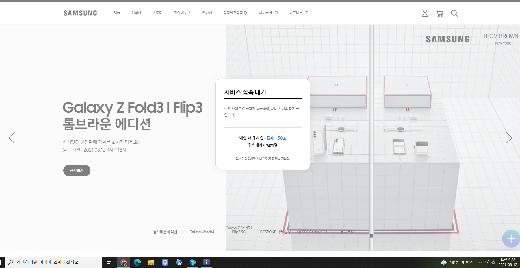This screenshot has height=268, width=520.
Task: Open 디지털프라자 store locator link
Action: point(235,13)
